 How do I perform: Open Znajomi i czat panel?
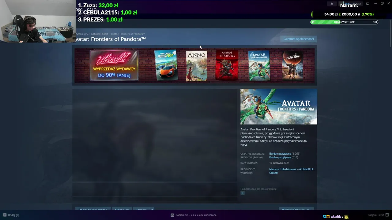click(x=376, y=215)
